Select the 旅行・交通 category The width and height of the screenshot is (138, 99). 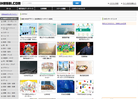[9, 48]
